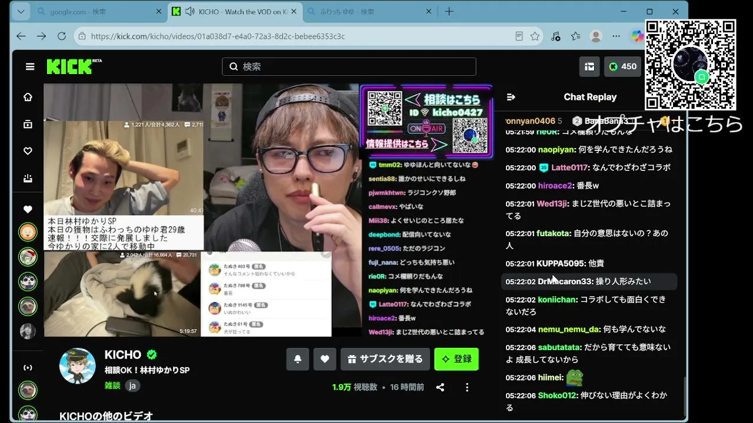Click the Pepe emote in hiimei's message
The image size is (753, 423).
[574, 377]
